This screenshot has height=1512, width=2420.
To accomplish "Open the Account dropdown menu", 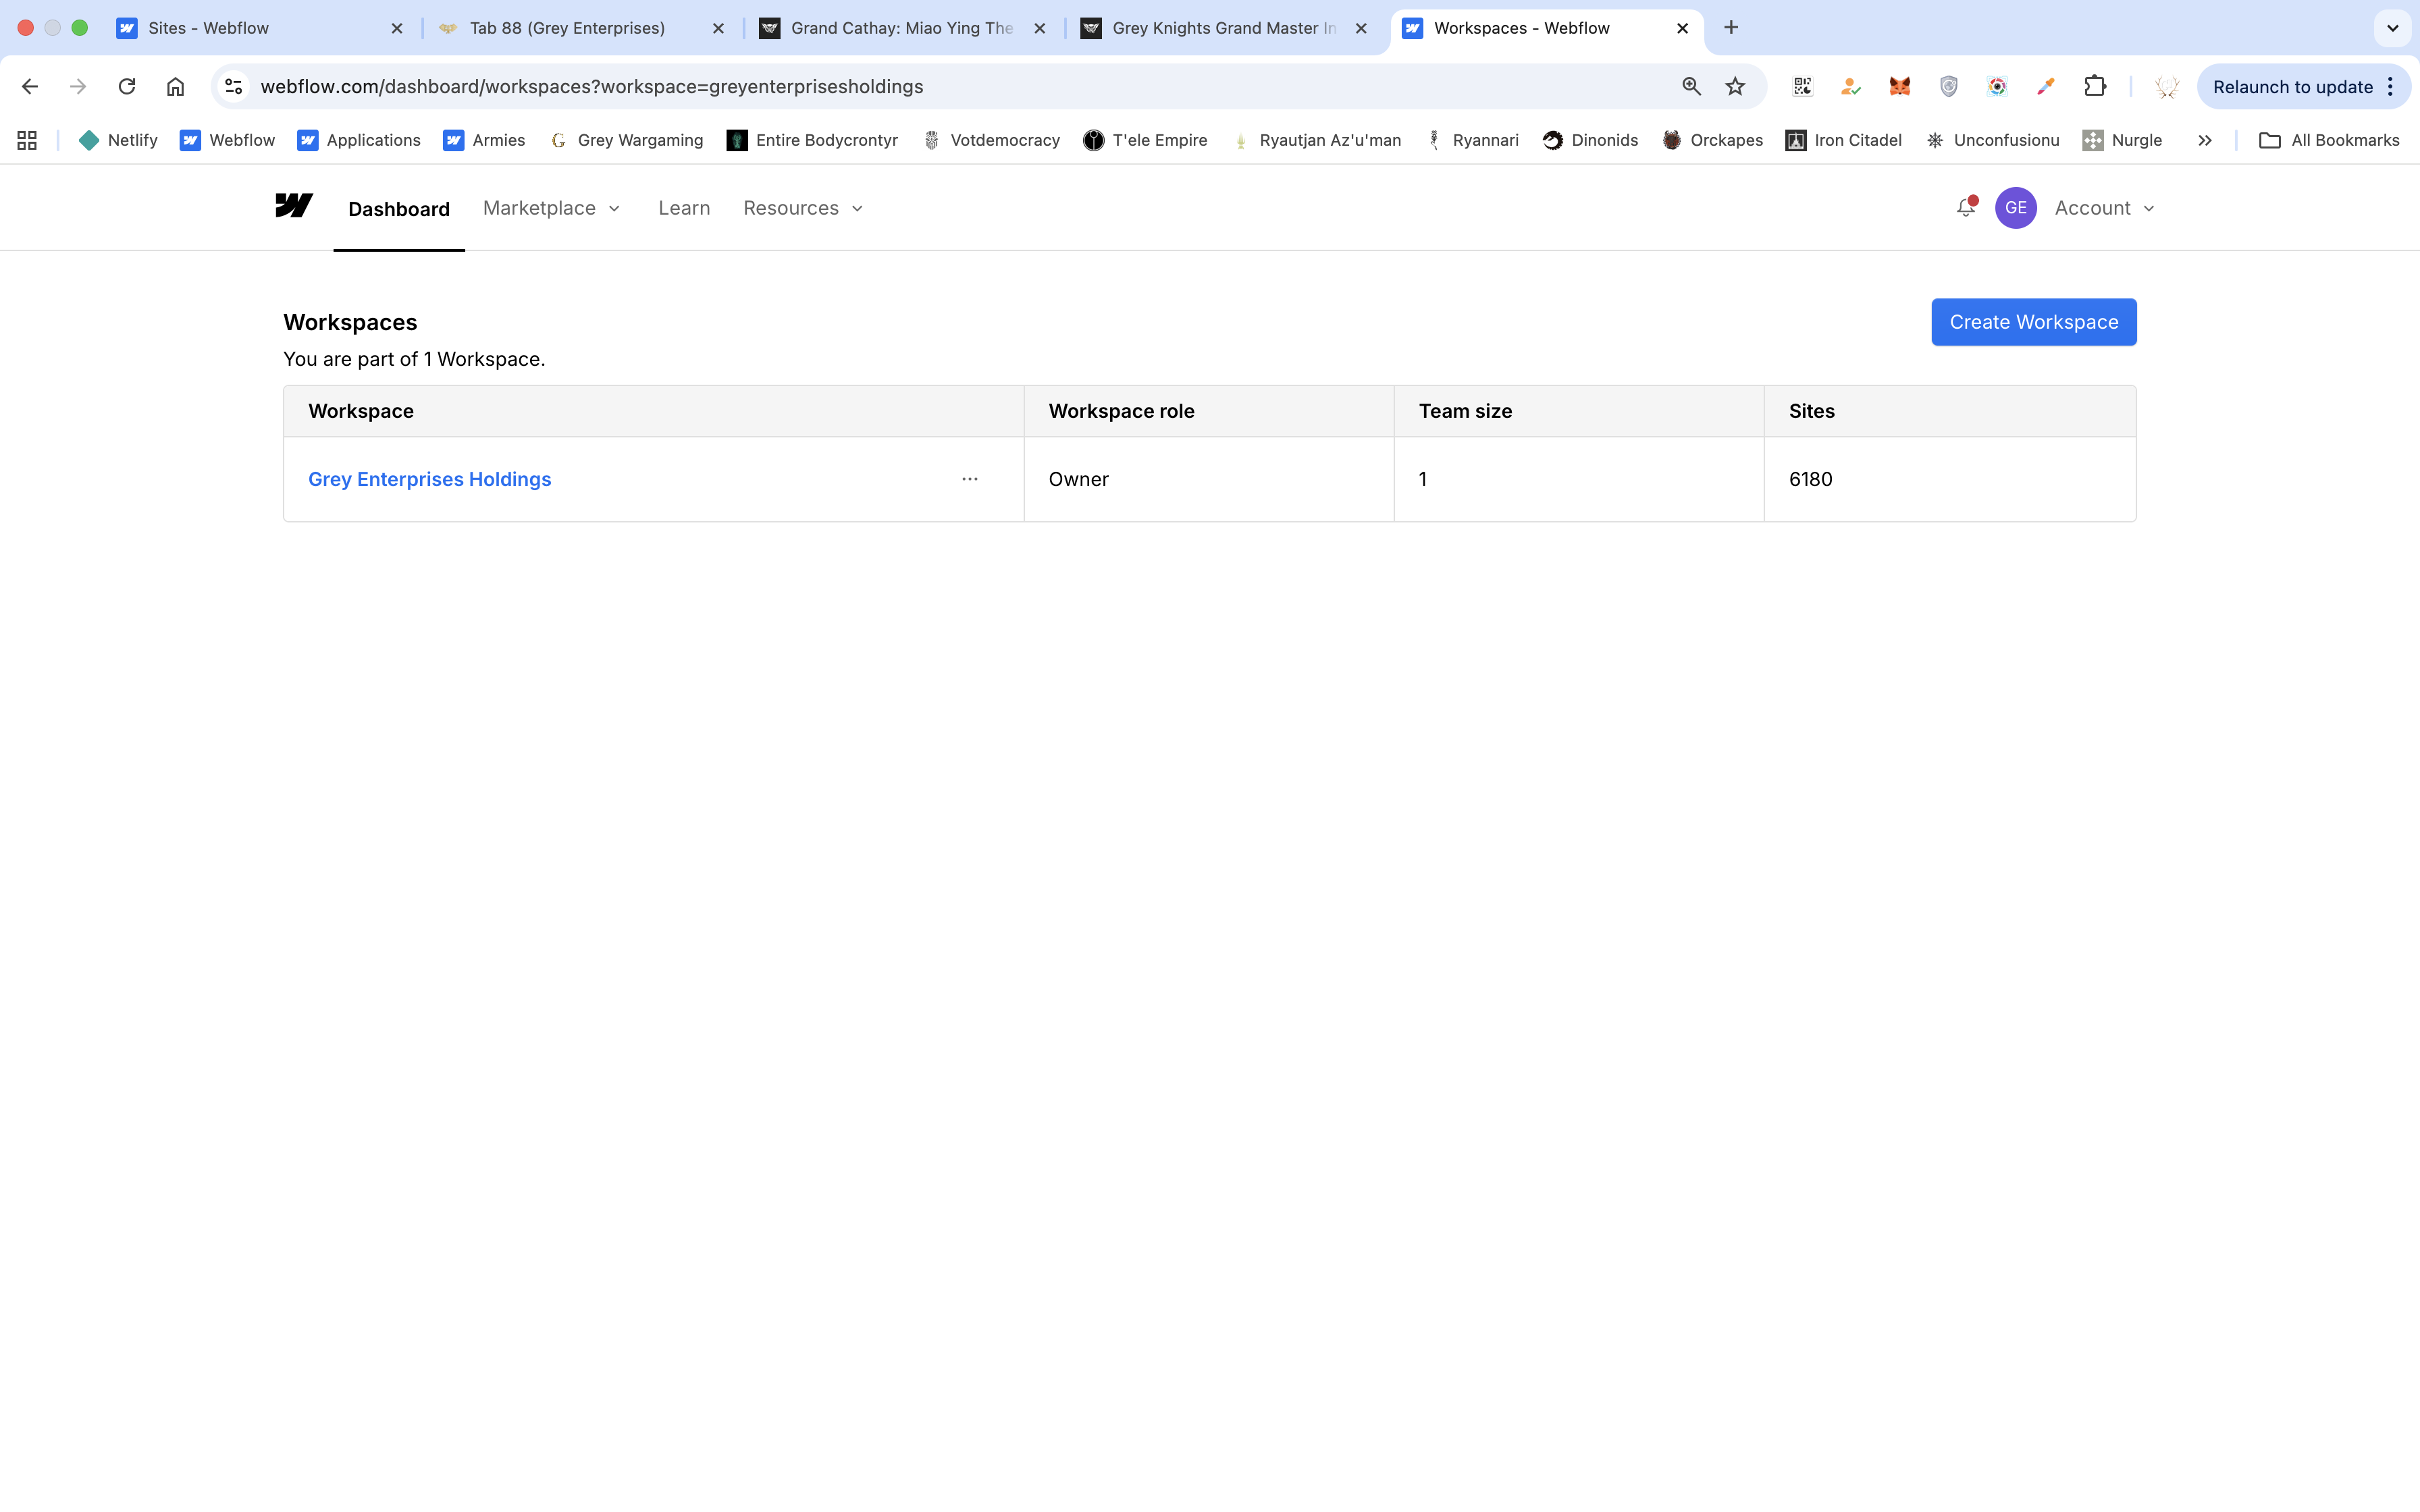I will [2104, 208].
